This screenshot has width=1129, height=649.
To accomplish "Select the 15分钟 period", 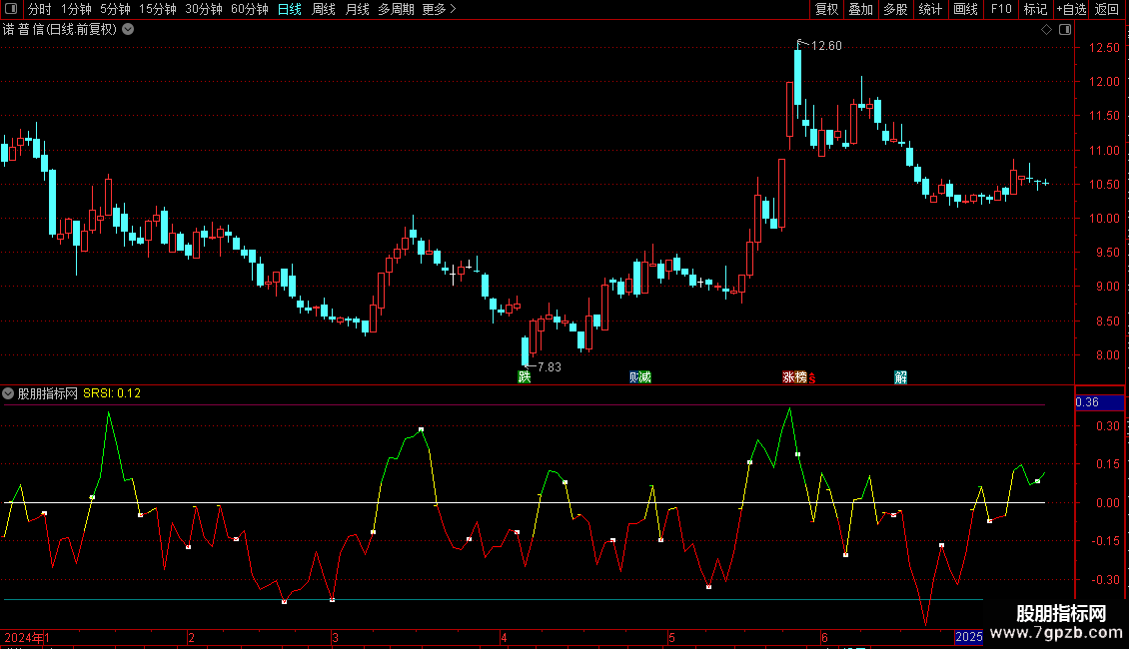I will click(x=158, y=9).
